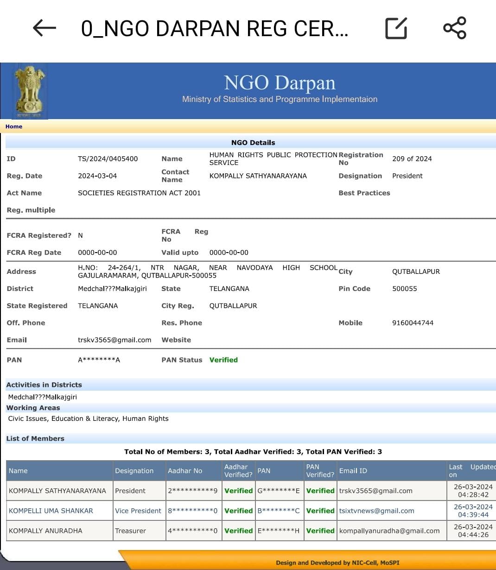This screenshot has width=496, height=570.
Task: Click PAN value G********E
Action: click(279, 491)
